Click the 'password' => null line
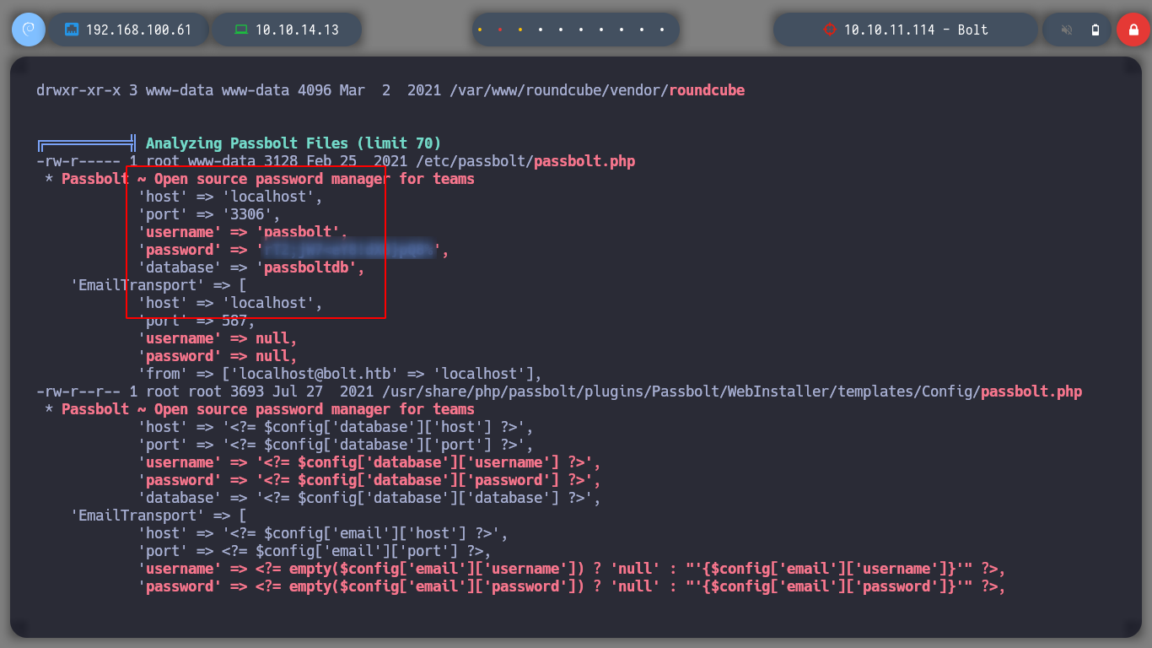This screenshot has width=1152, height=648. coord(218,356)
